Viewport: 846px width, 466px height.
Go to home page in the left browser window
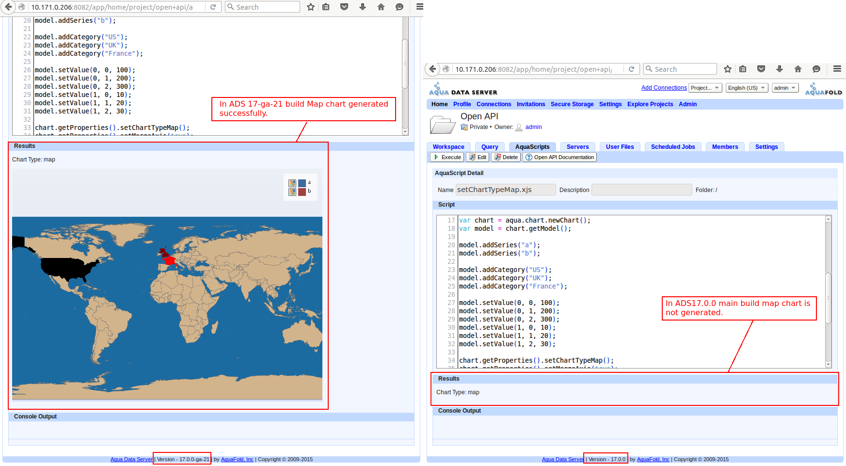coord(381,7)
